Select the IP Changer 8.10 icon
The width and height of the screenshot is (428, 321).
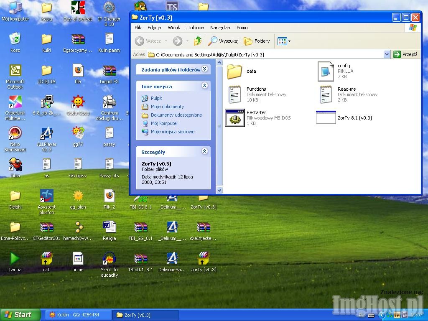click(109, 14)
